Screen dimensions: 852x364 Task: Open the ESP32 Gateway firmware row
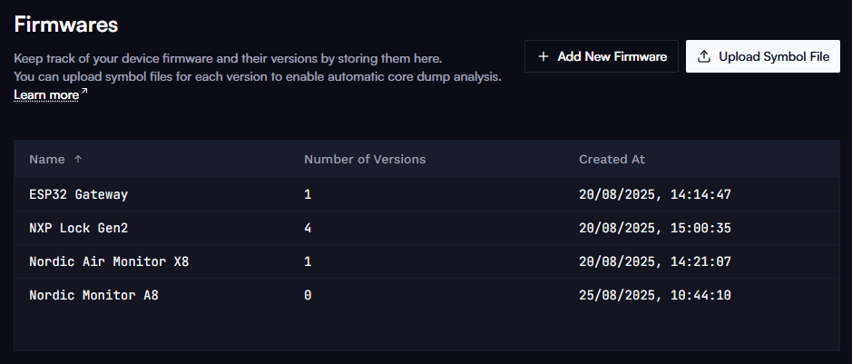pyautogui.click(x=426, y=194)
